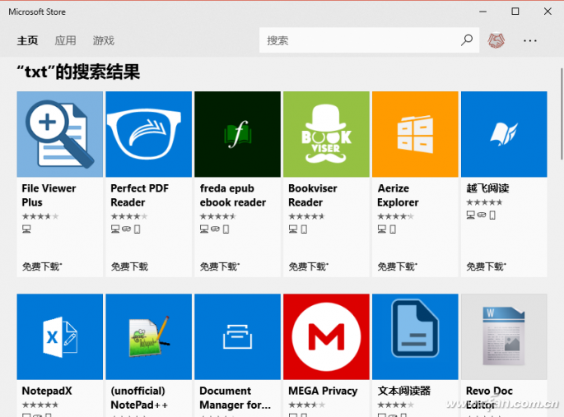Screen dimensions: 564x417
Task: Select the (unofficial) NotePad++ title
Action: (139, 398)
